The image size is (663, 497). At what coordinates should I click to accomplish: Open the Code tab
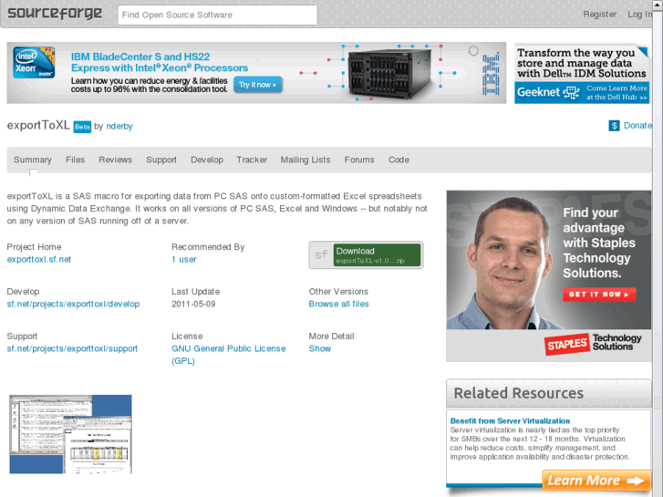[399, 160]
